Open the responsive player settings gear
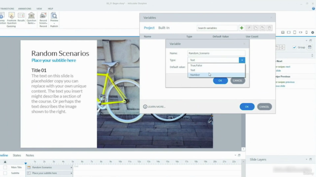The height and width of the screenshot is (177, 316). point(313,32)
